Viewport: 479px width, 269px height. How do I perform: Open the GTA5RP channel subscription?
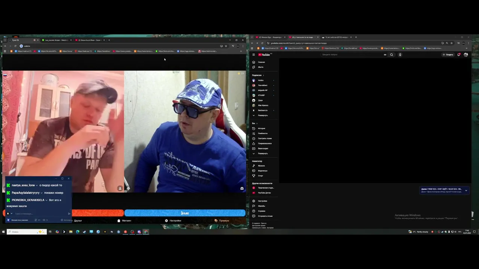[x=264, y=95]
